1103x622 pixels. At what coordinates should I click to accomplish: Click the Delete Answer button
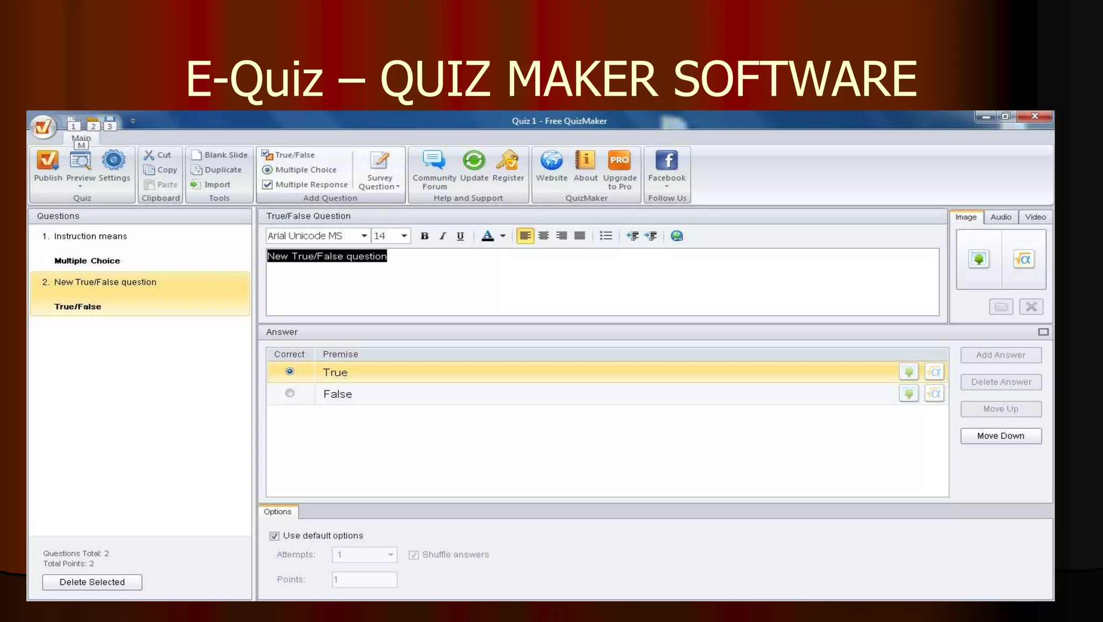[1001, 382]
